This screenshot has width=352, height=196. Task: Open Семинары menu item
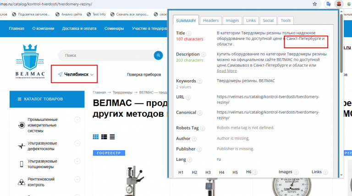tap(114, 28)
